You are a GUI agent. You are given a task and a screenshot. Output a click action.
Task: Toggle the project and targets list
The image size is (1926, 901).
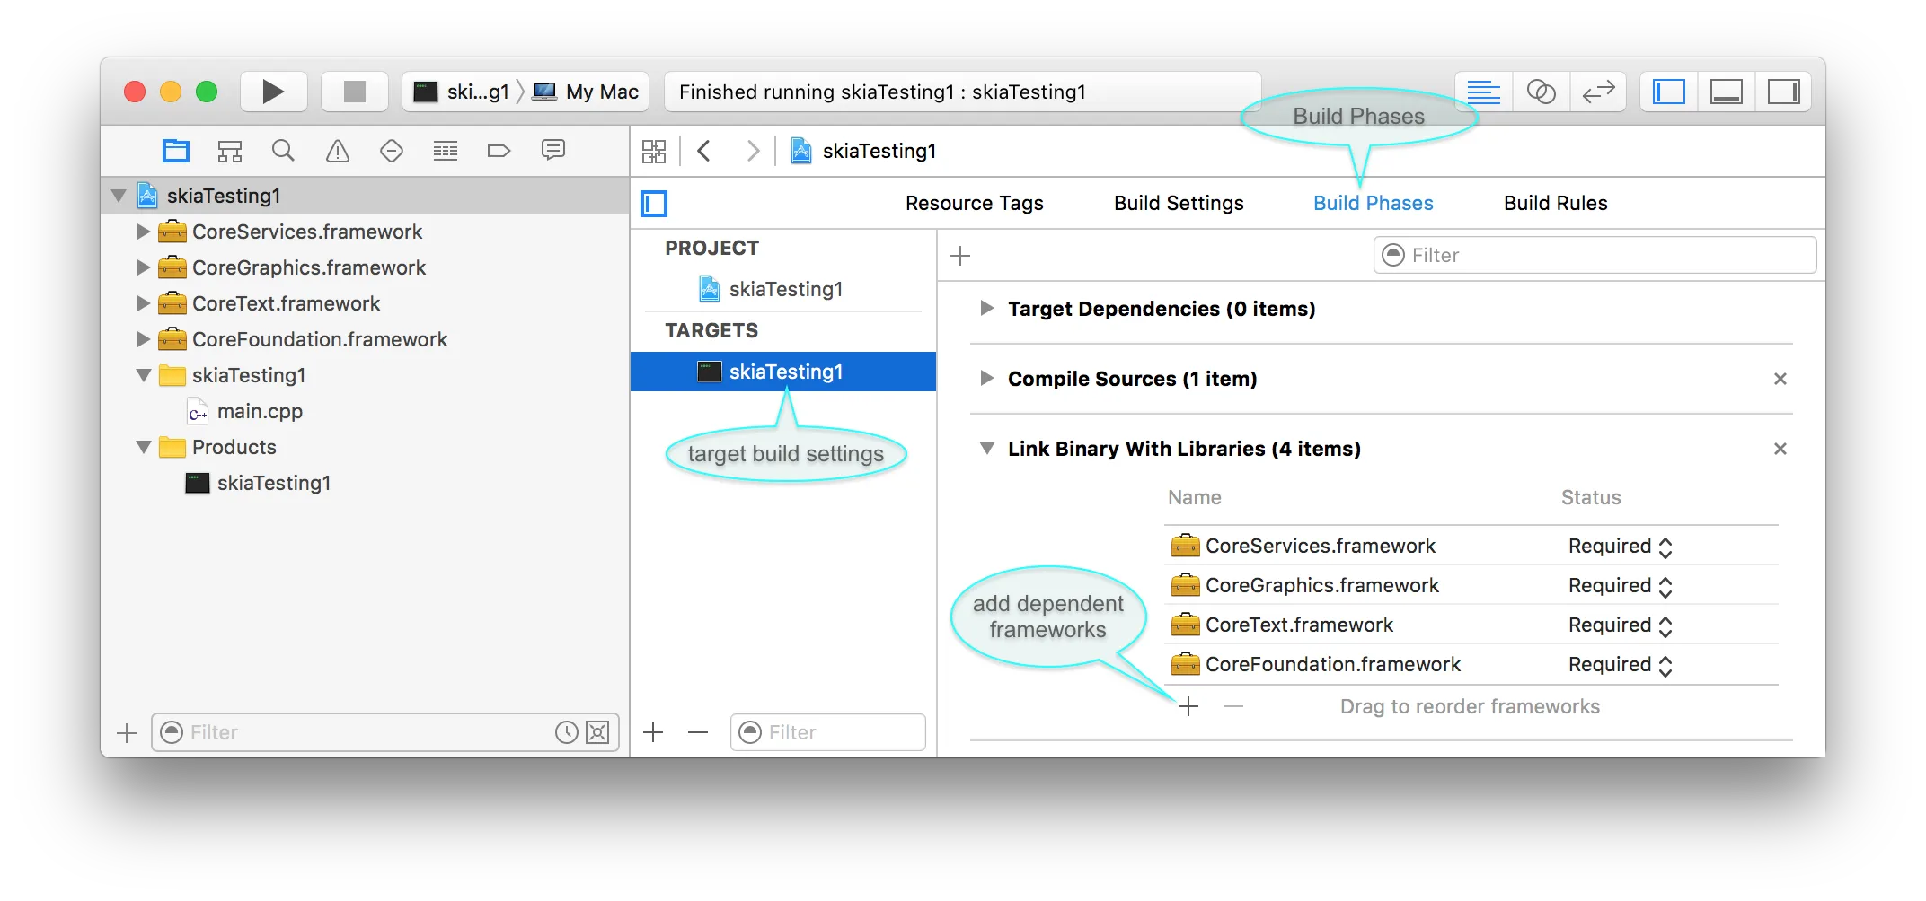pyautogui.click(x=654, y=204)
